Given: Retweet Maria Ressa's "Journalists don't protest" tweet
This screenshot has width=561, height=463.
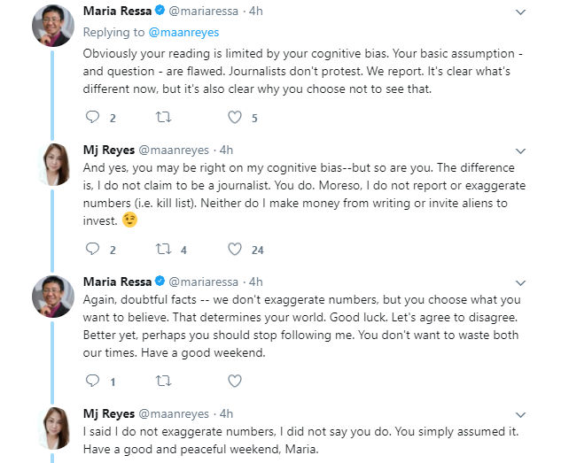Looking at the screenshot, I should pos(163,117).
